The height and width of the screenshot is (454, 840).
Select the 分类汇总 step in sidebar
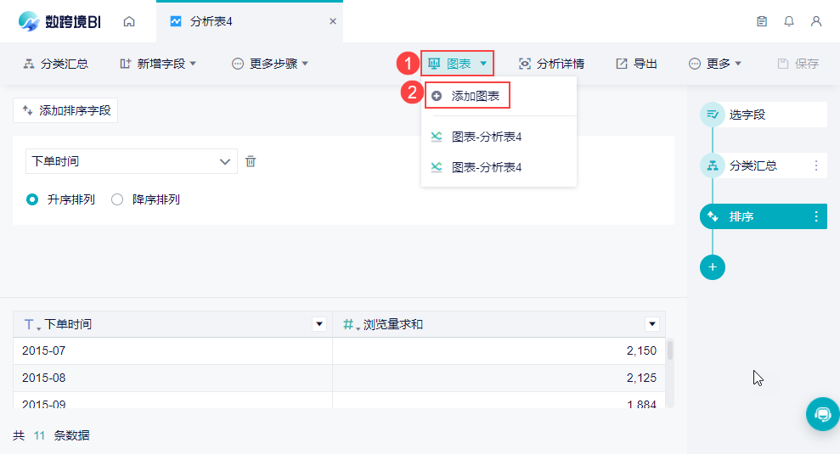[x=764, y=165]
